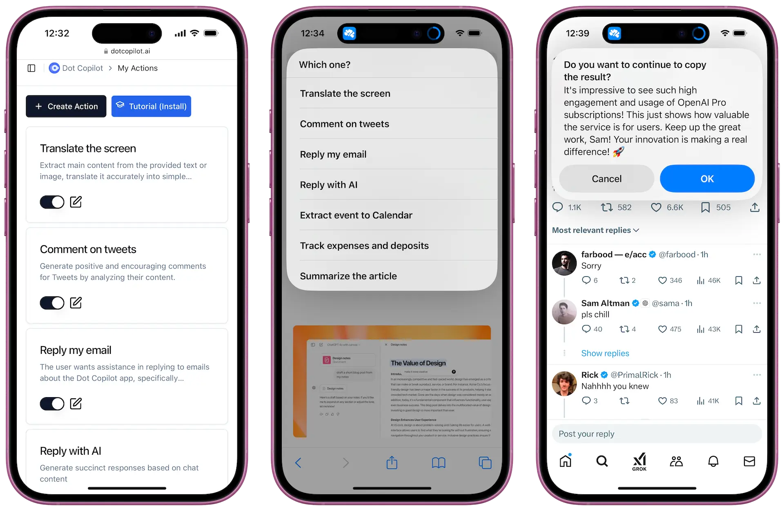Select Comment on tweets from menu

click(x=392, y=123)
